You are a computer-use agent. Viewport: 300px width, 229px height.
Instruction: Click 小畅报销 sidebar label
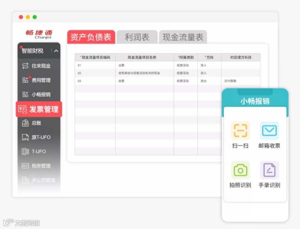[x=41, y=94]
